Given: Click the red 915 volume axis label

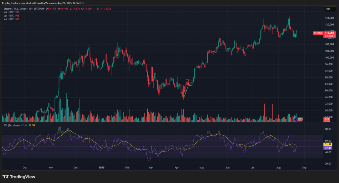Looking at the screenshot, I should 327,119.
